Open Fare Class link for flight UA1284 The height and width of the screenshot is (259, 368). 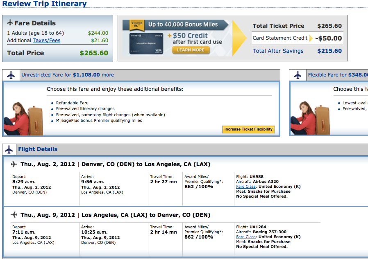pos(246,237)
